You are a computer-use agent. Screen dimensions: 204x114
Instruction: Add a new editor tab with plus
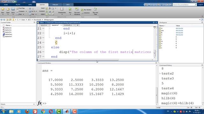[x=77, y=25]
